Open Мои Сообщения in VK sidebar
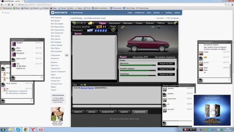 [x=57, y=33]
